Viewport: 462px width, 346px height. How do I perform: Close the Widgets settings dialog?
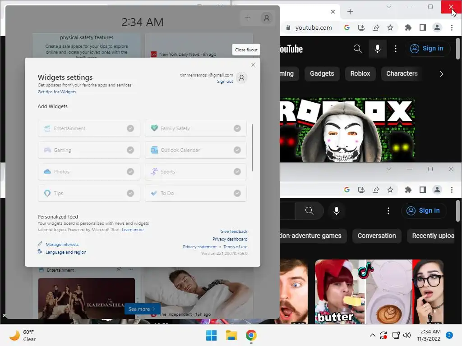coord(253,65)
